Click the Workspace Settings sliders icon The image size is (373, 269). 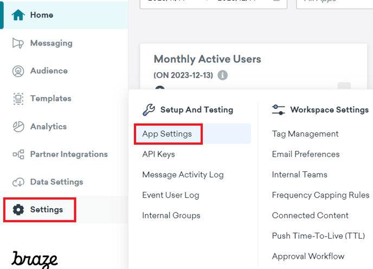coord(278,110)
